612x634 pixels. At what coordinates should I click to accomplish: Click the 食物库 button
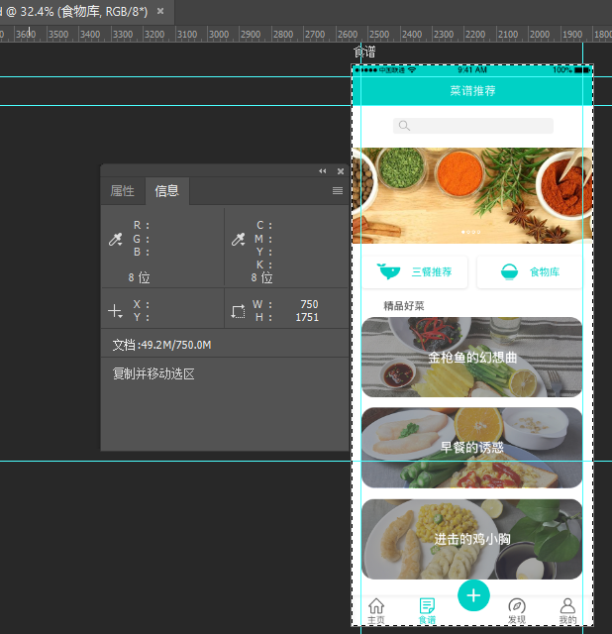[x=530, y=272]
